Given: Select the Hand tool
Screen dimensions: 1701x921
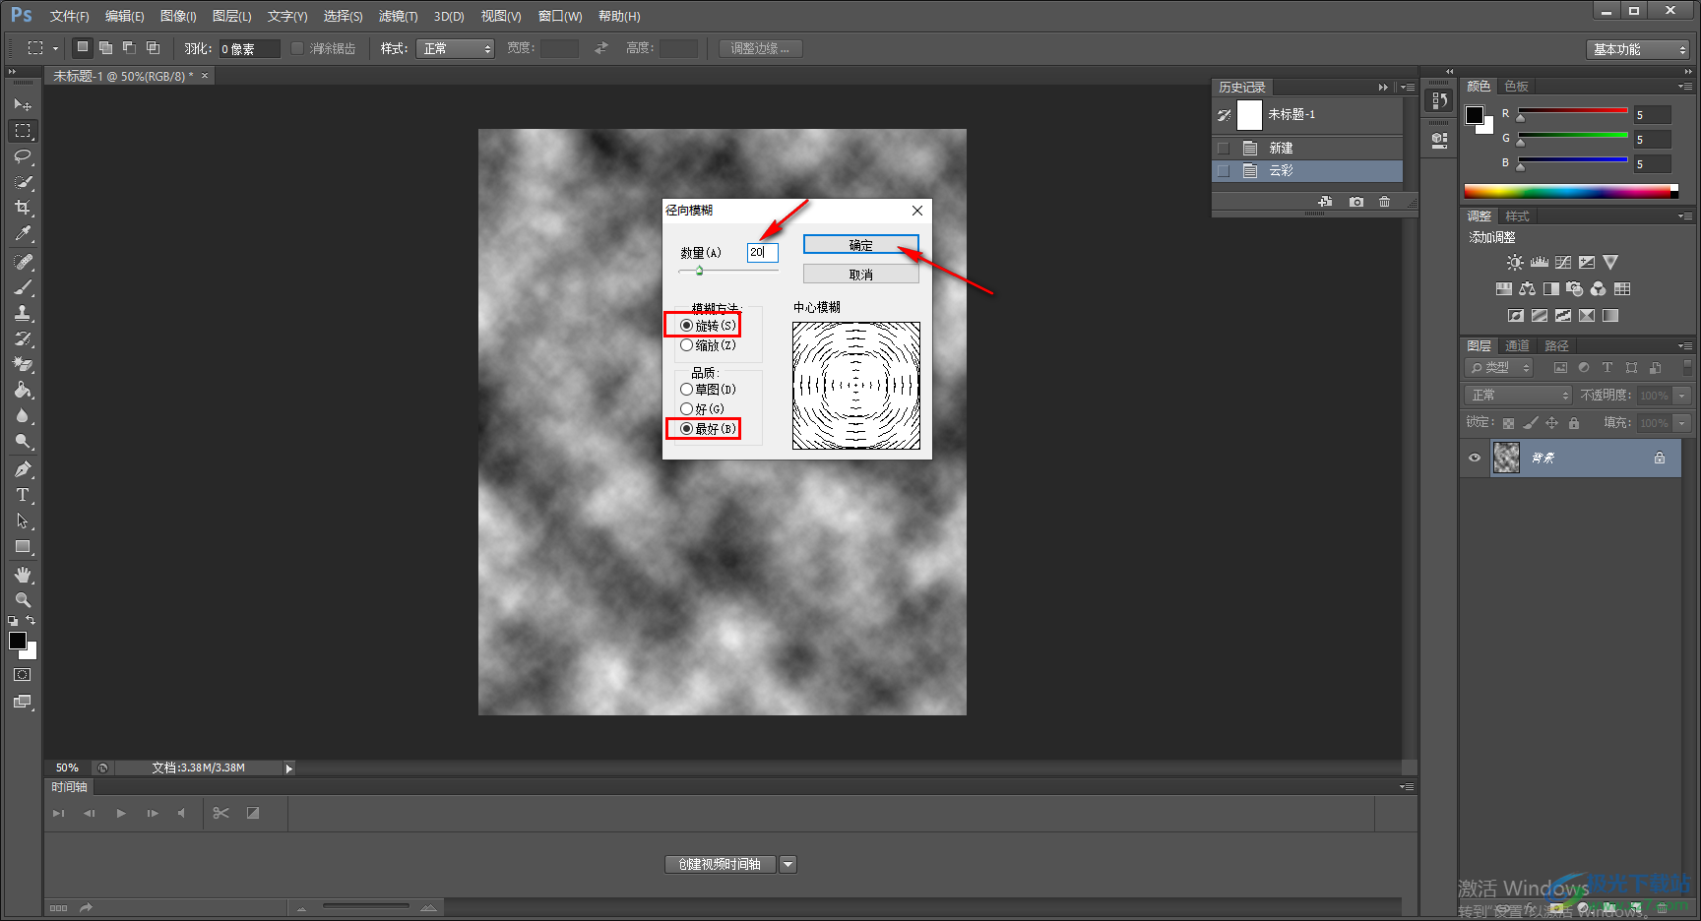Looking at the screenshot, I should (23, 575).
